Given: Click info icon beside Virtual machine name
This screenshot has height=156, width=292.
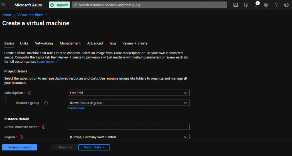Looking at the screenshot, I should [x=44, y=127].
